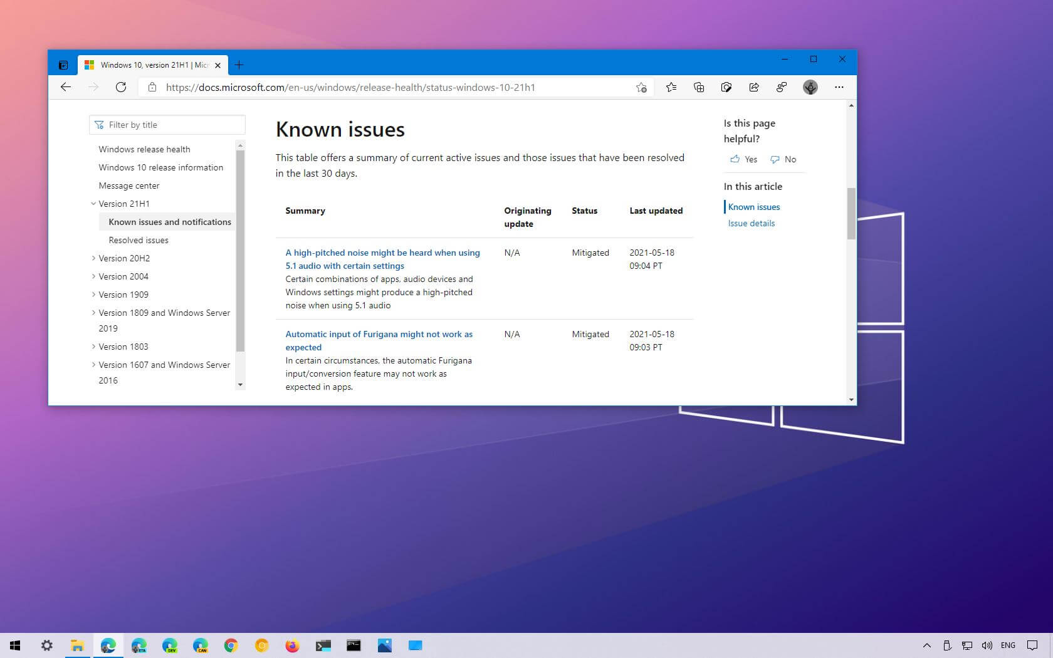Expand the Version 1909 tree node
The image size is (1053, 658).
click(x=93, y=295)
